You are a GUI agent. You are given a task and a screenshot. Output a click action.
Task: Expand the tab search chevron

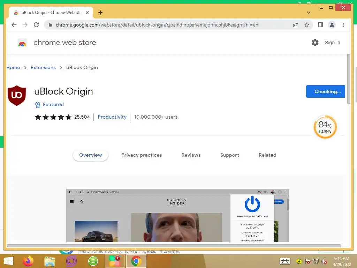coord(309,13)
